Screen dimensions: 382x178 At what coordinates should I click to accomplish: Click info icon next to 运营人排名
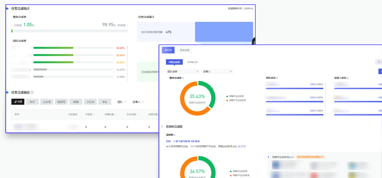(x=348, y=78)
